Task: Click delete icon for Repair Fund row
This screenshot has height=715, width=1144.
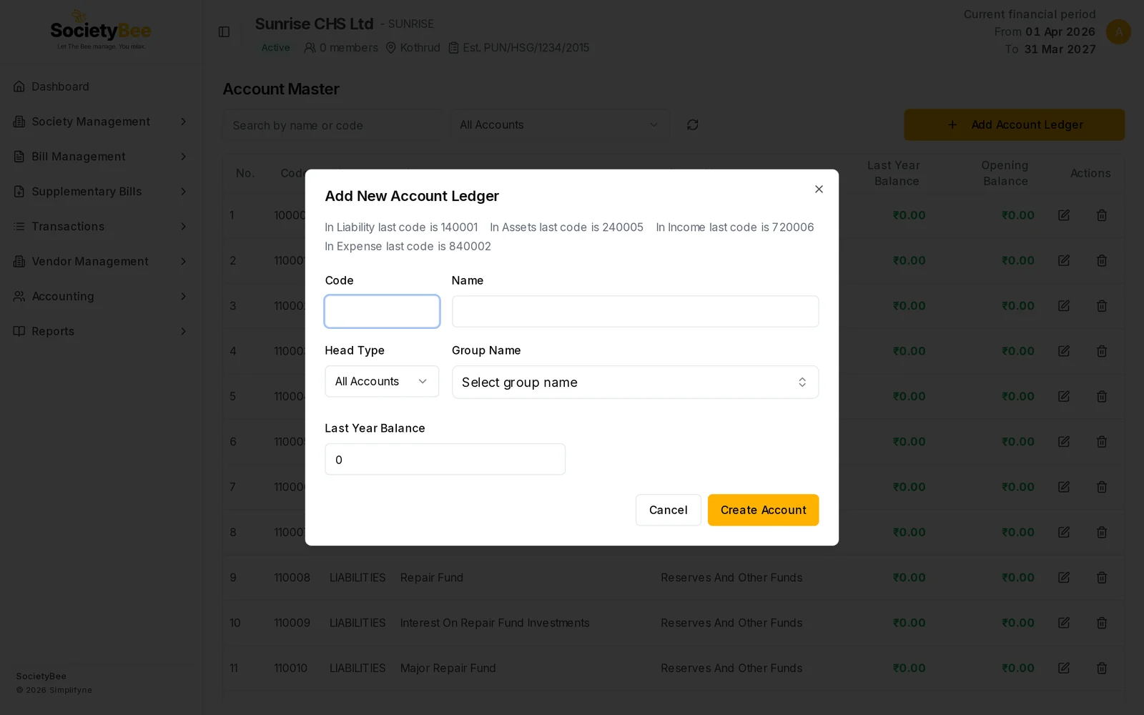Action: tap(1102, 578)
